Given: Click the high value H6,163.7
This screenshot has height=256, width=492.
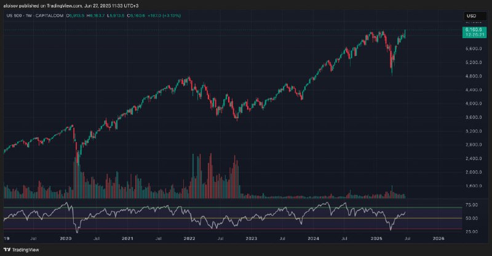Looking at the screenshot, I should click(96, 15).
